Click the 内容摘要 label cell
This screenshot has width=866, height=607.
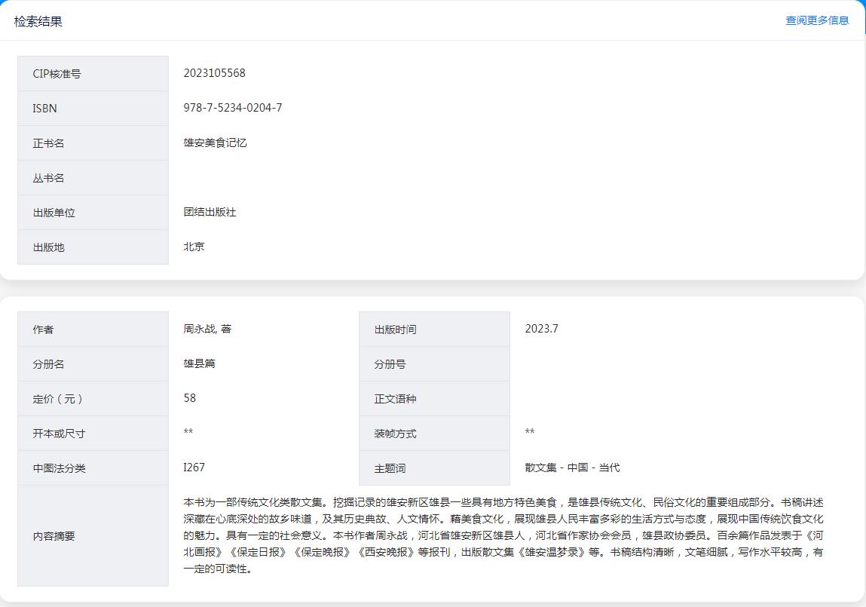(93, 536)
